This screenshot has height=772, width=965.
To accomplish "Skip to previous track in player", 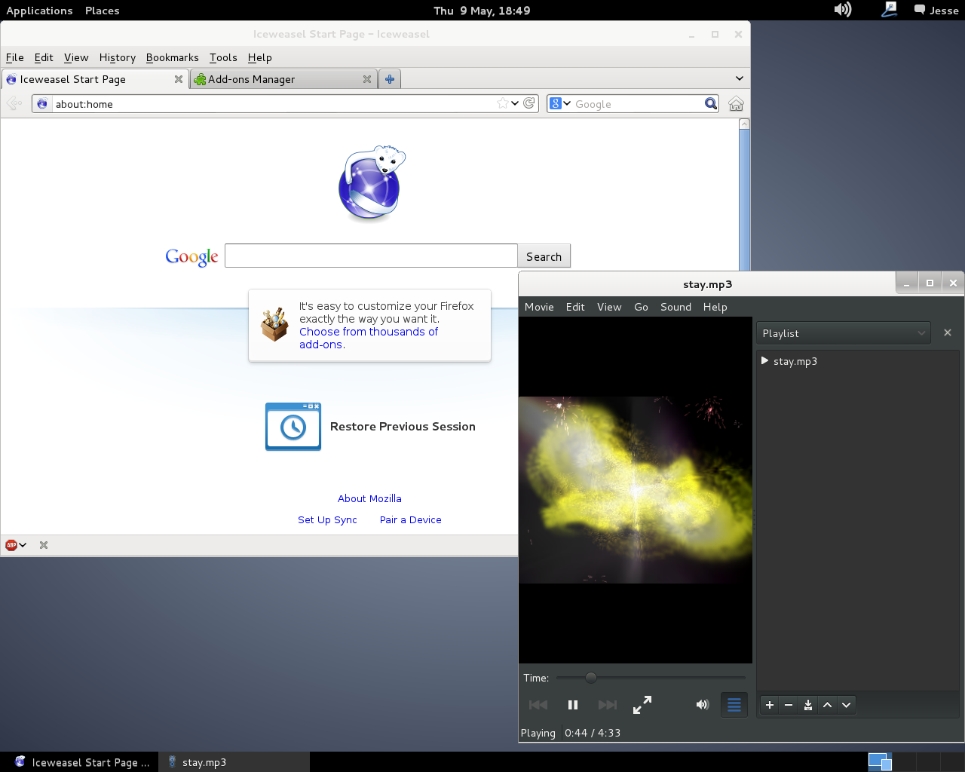I will [538, 705].
